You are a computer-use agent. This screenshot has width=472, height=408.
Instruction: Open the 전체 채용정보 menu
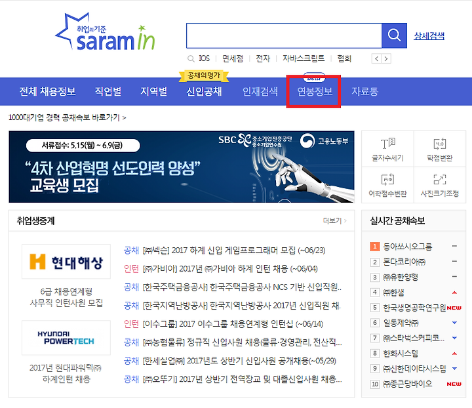point(48,91)
